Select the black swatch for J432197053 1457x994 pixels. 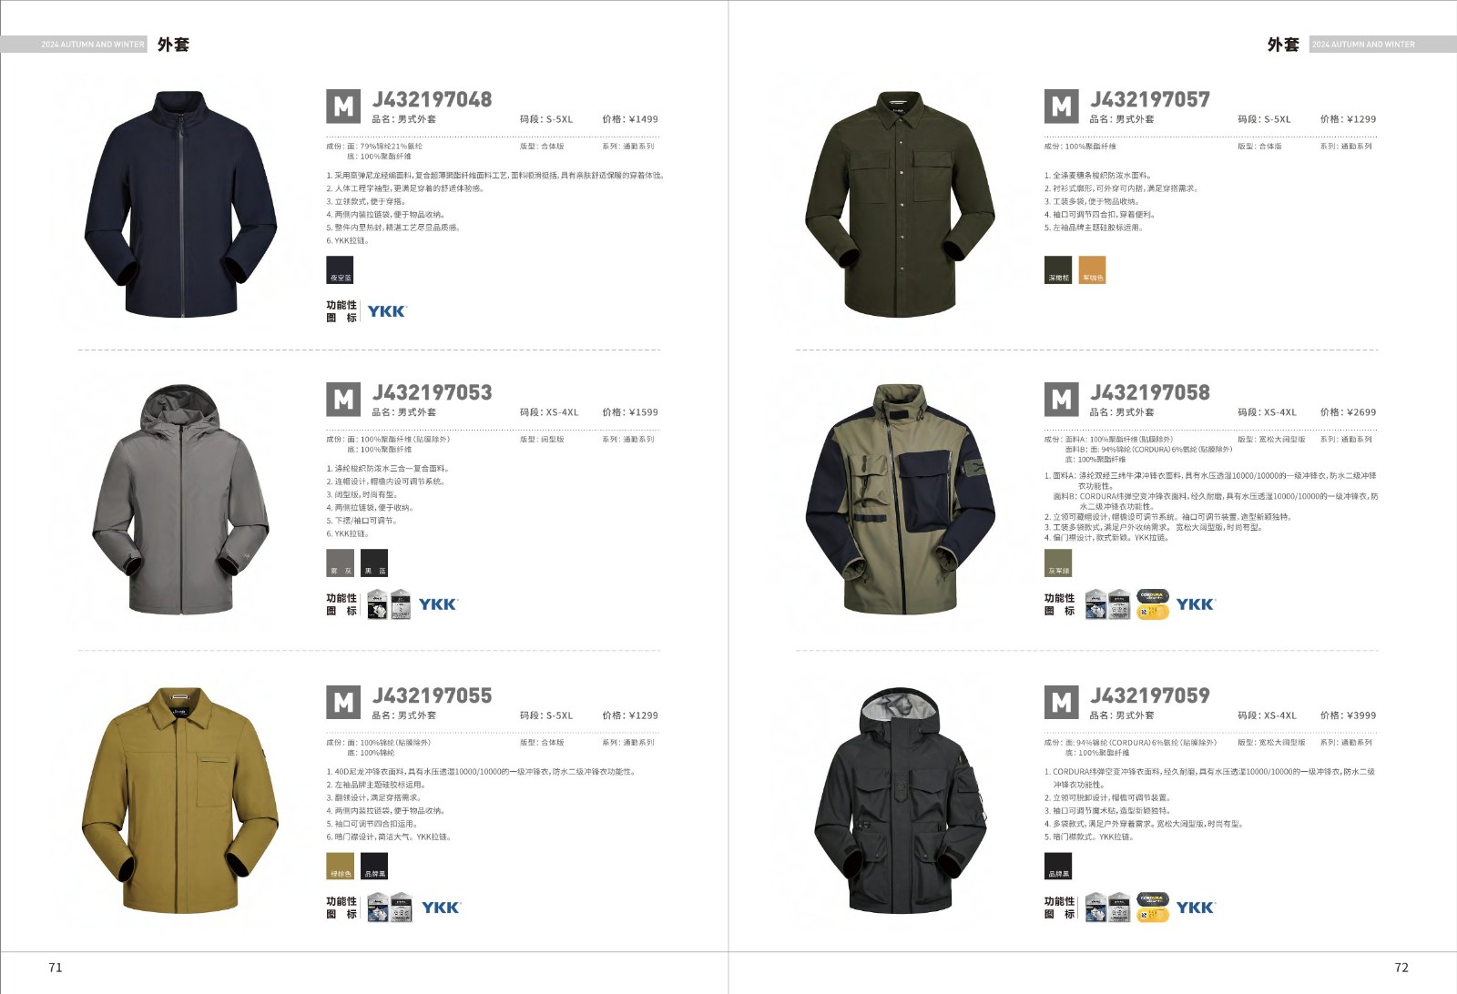click(x=374, y=563)
